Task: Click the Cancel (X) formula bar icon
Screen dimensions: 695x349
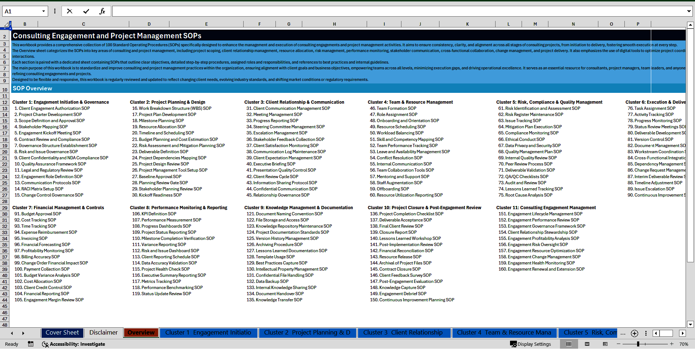Action: tap(69, 11)
